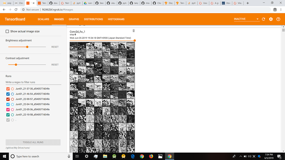This screenshot has height=160, width=285.
Task: Click the Conv2d_fw_1 image card menu icon
Action: (x=134, y=31)
